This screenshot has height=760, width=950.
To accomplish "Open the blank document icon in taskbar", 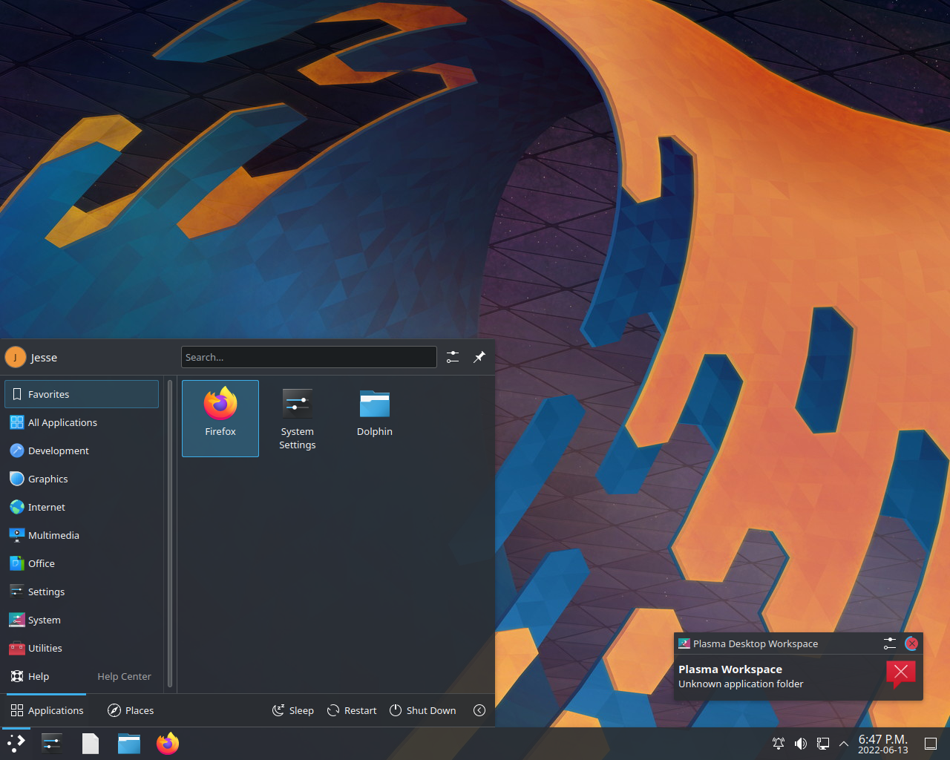I will click(x=91, y=743).
